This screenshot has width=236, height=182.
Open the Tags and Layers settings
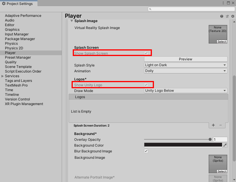[x=19, y=81]
